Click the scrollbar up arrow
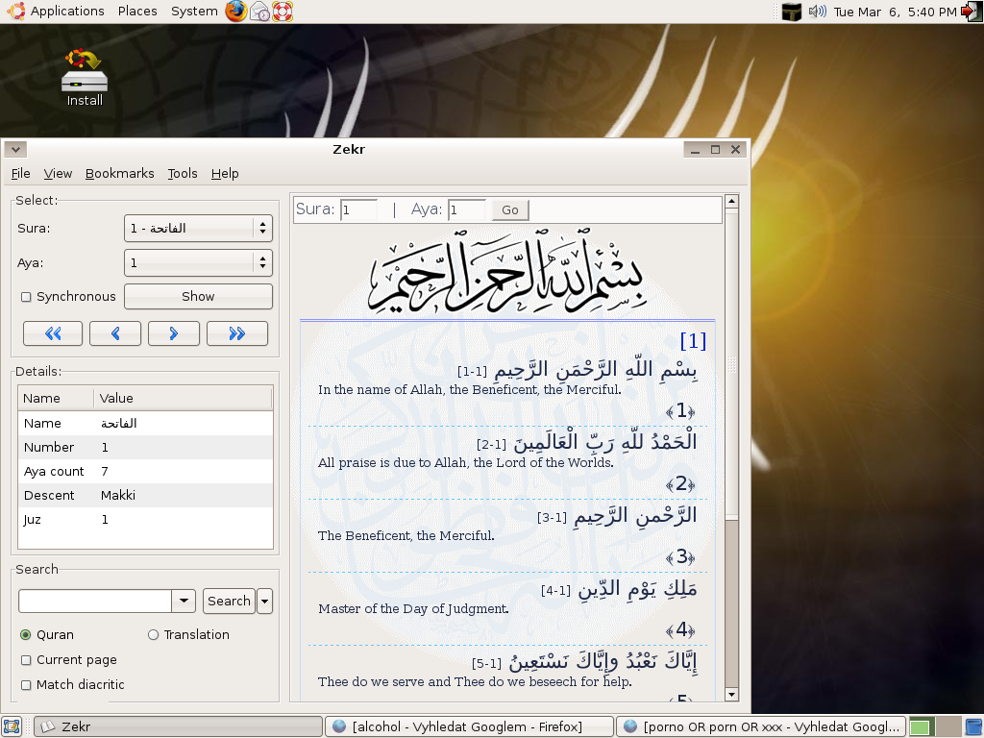This screenshot has width=984, height=738. [731, 202]
